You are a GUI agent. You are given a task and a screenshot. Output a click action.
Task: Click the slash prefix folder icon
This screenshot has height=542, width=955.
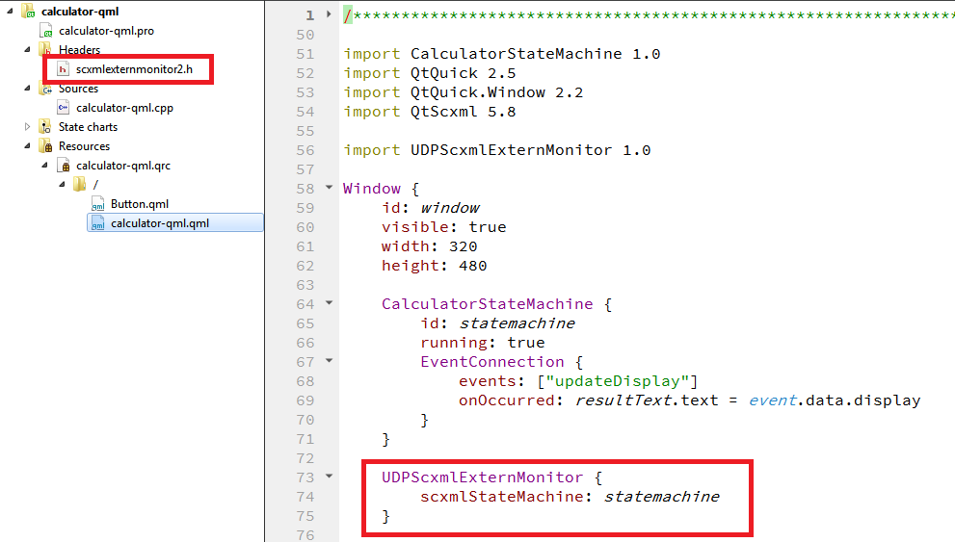80,184
